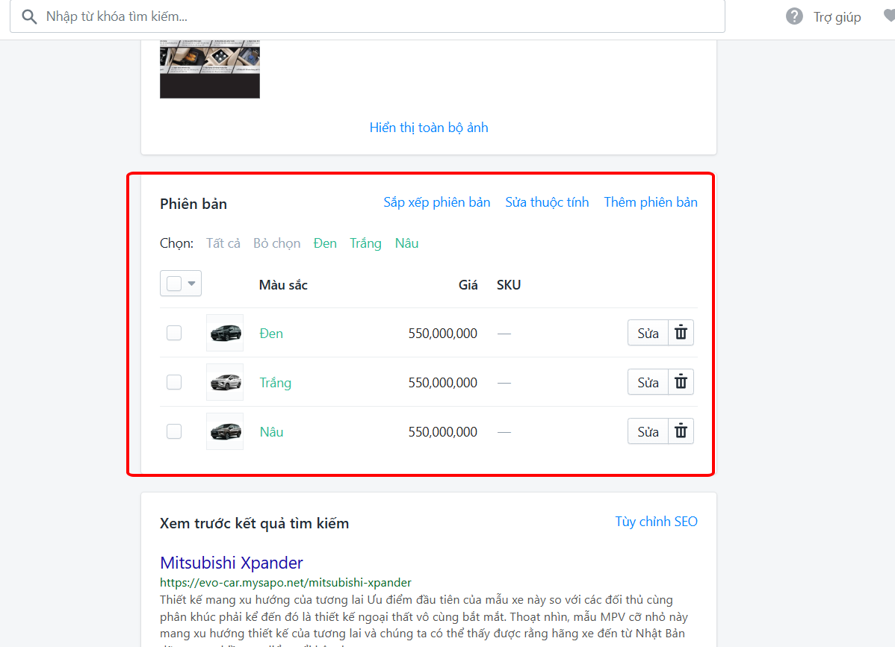Choose Tất cả in the Chọn filter
Screen dimensions: 895x647
click(x=223, y=243)
